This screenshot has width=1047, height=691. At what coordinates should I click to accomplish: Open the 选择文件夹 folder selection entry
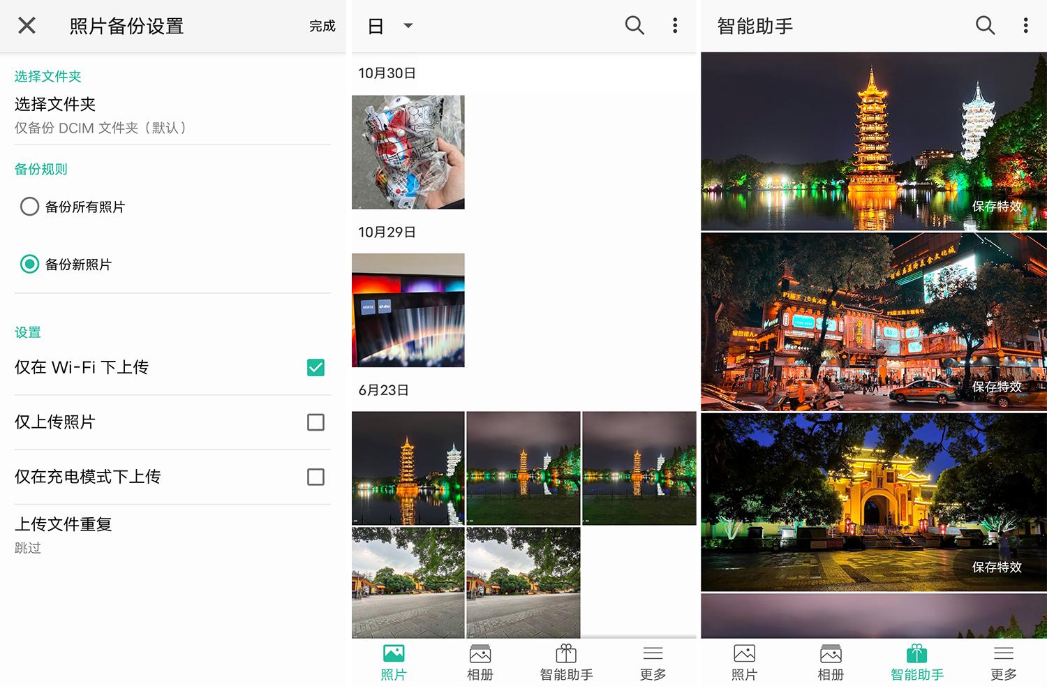pos(98,115)
